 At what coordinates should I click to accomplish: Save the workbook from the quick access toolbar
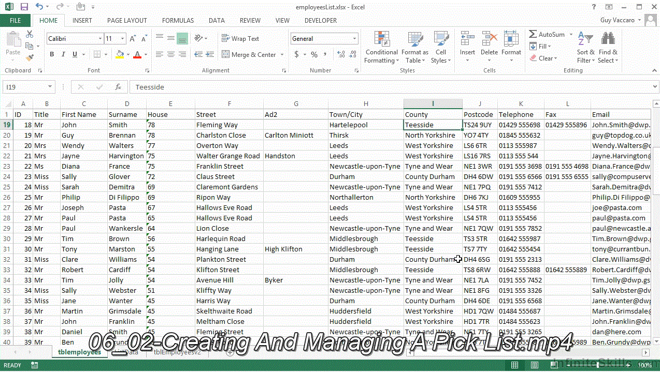(x=24, y=7)
